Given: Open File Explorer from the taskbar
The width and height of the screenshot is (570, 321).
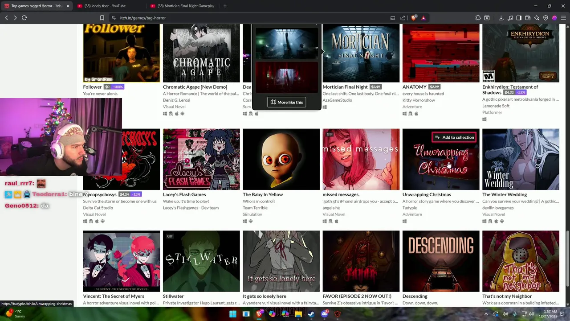Looking at the screenshot, I should pyautogui.click(x=298, y=314).
